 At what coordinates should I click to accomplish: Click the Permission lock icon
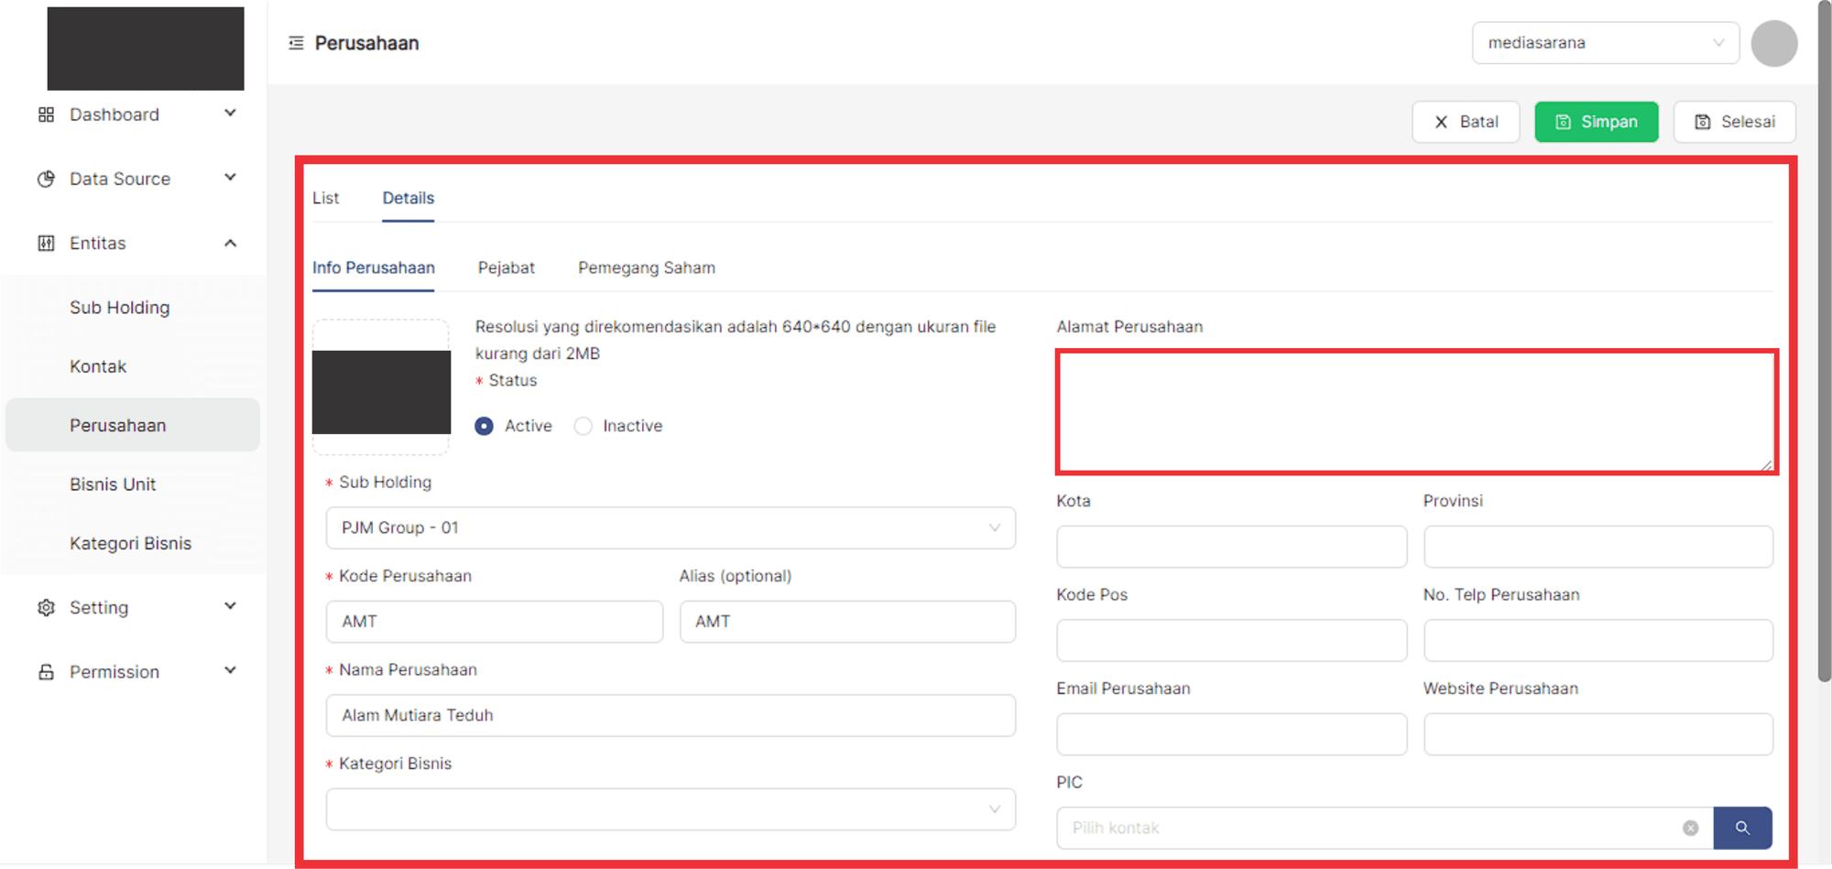tap(46, 672)
